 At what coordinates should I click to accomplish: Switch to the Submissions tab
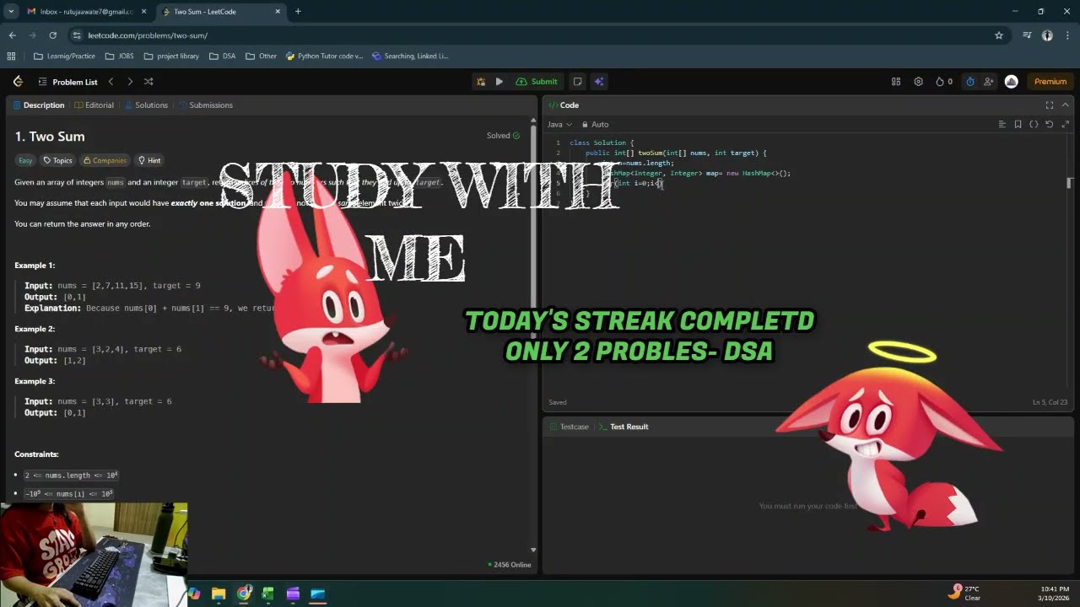(205, 105)
